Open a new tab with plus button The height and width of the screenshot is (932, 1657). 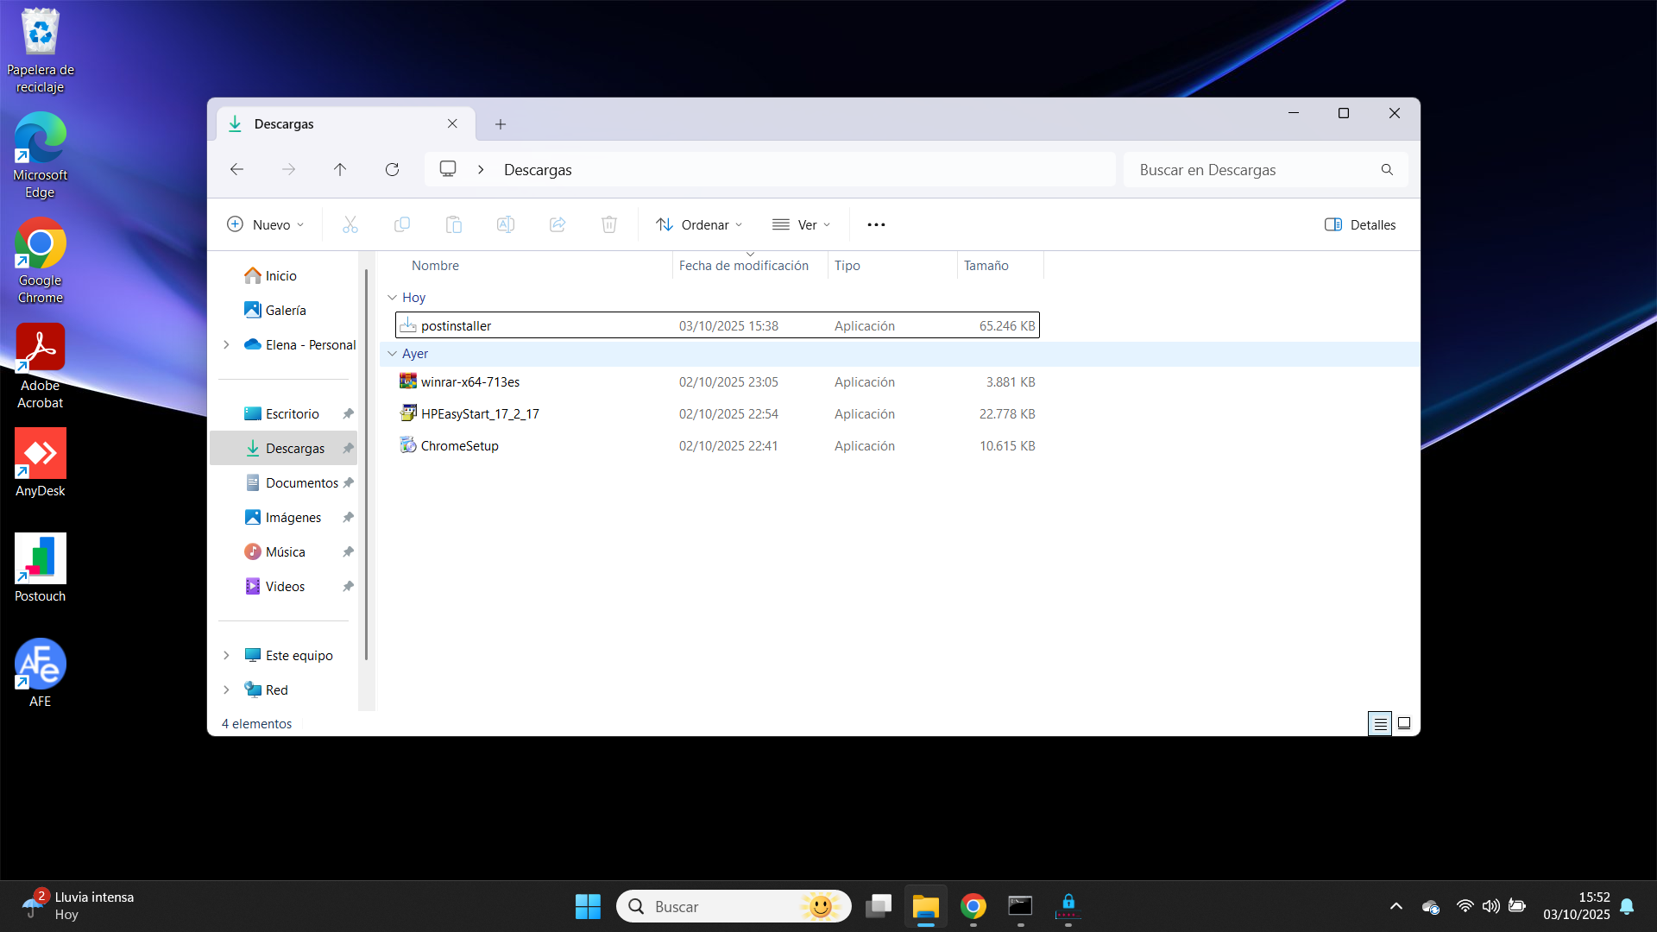click(x=501, y=124)
